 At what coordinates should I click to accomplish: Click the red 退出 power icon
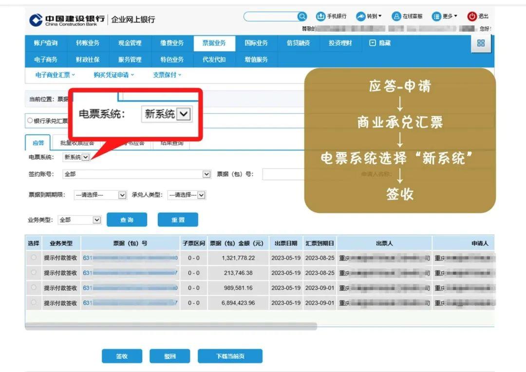[472, 16]
